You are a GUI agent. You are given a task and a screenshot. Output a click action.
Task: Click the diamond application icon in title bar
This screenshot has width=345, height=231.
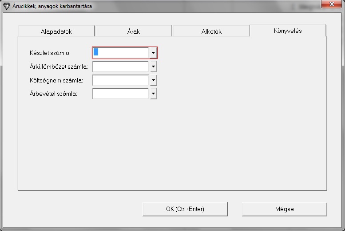click(x=6, y=7)
